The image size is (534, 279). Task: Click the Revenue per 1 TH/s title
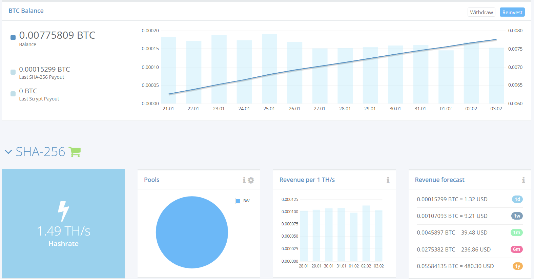pyautogui.click(x=307, y=180)
